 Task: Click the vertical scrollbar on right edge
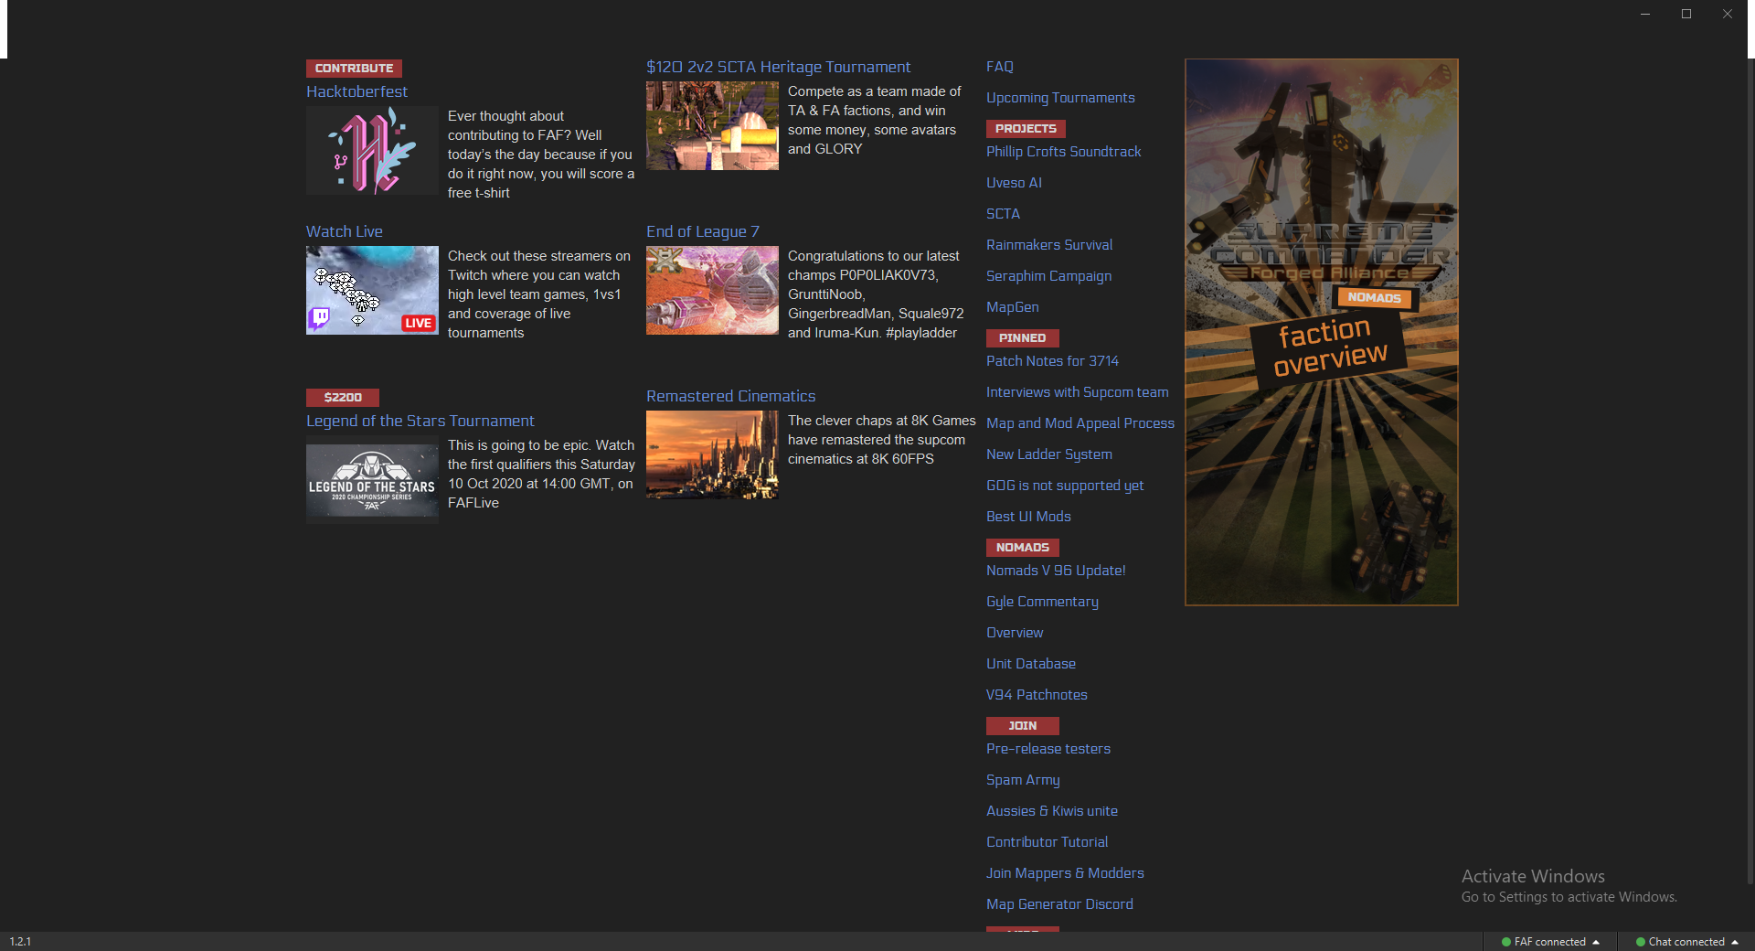pyautogui.click(x=1750, y=457)
